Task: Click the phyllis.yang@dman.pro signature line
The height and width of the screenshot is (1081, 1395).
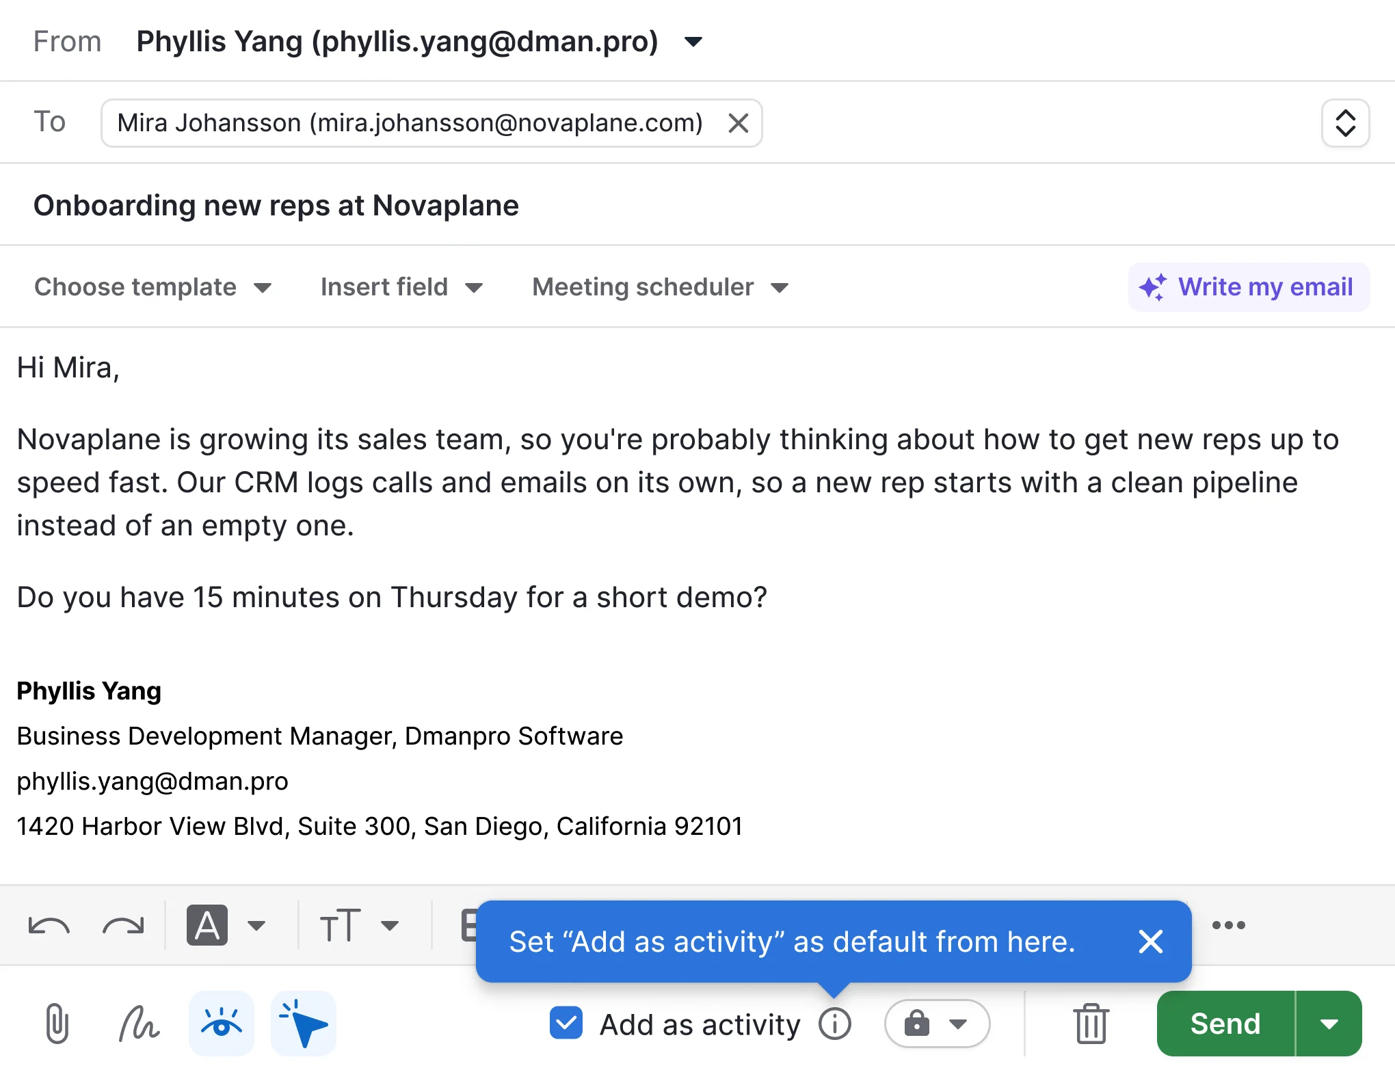Action: click(x=152, y=781)
